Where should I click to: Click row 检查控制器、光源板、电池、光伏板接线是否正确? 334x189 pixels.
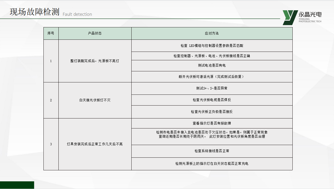point(212,56)
